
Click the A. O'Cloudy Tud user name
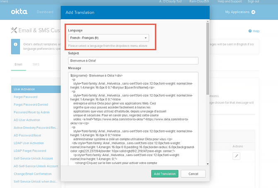[x=170, y=1]
